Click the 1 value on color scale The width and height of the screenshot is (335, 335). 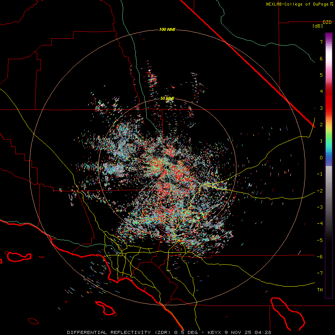321,141
